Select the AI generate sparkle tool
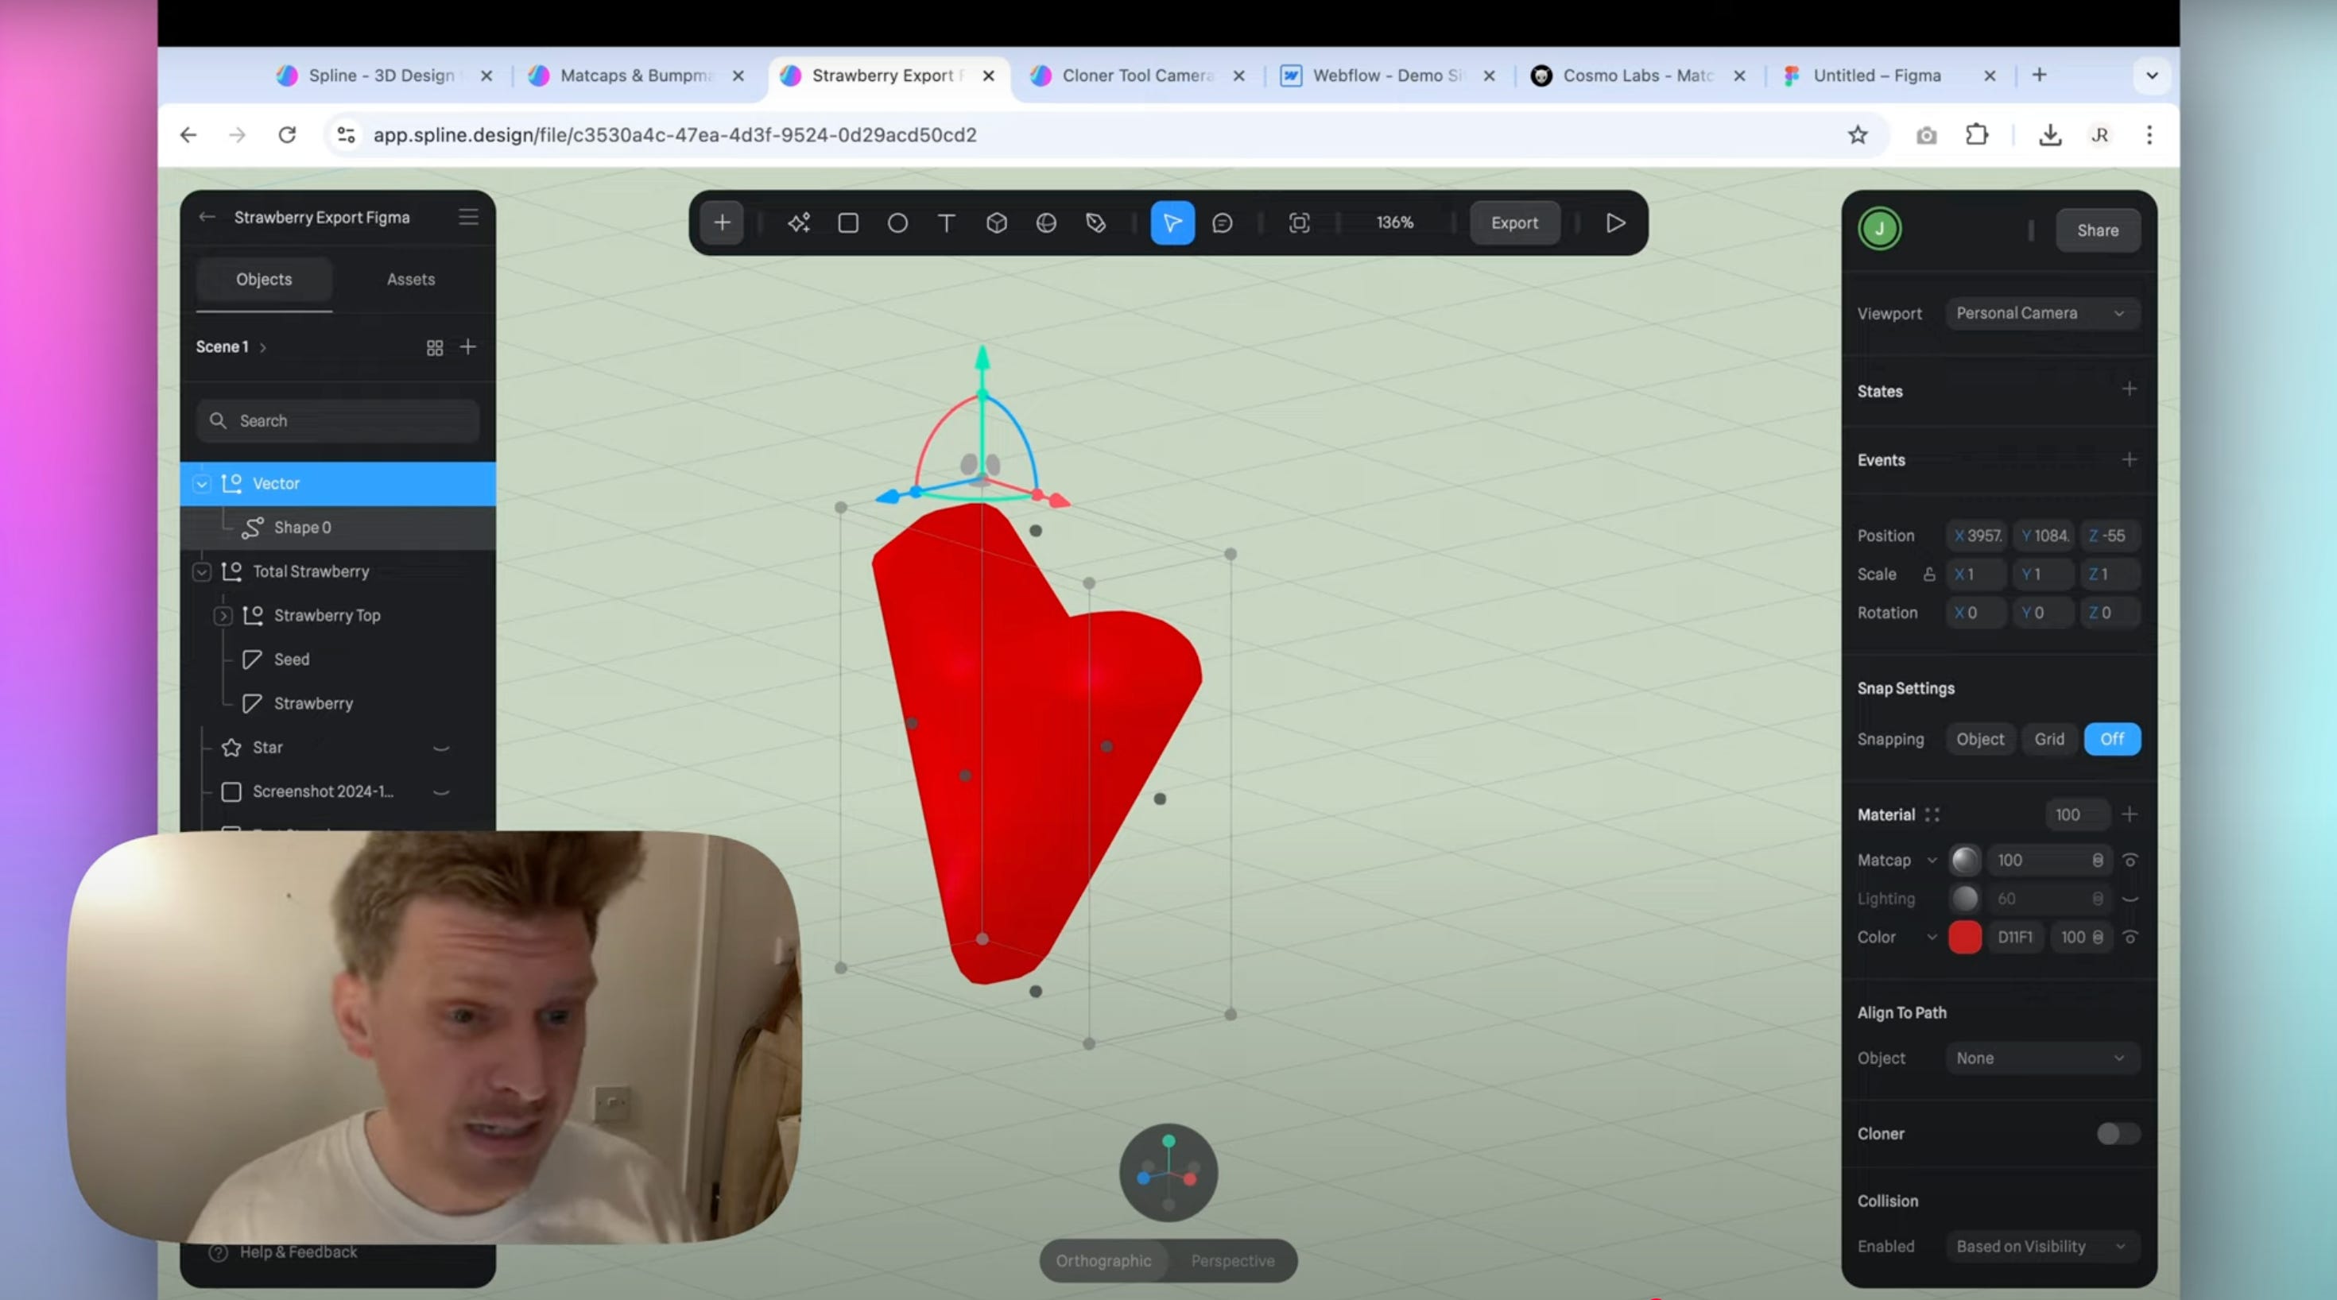2337x1300 pixels. [798, 222]
